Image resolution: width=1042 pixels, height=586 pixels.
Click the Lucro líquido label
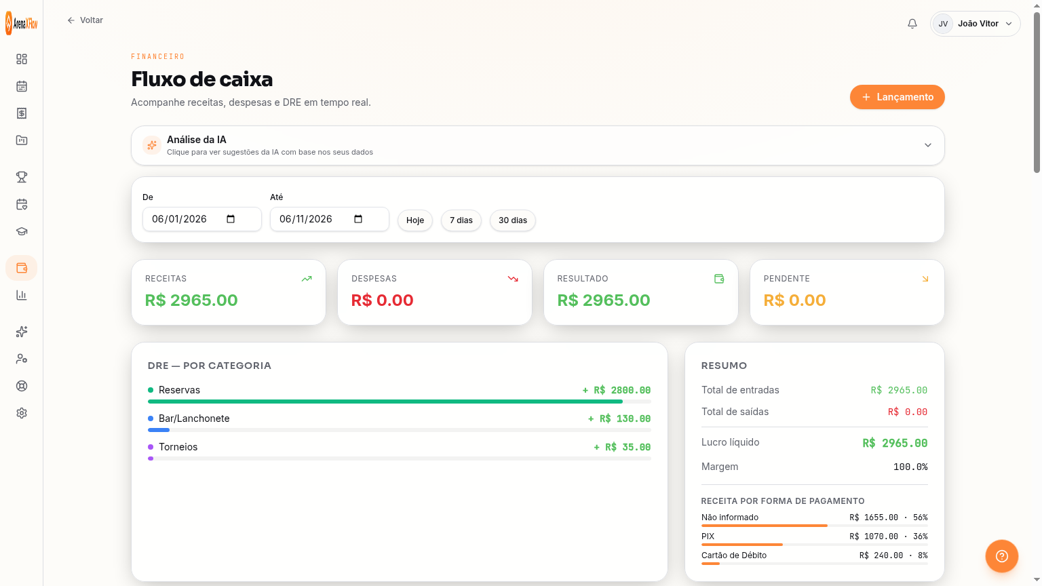731,442
